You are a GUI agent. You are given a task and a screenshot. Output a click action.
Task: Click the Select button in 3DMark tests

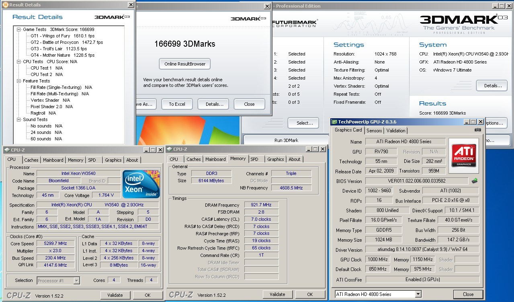[x=303, y=123]
